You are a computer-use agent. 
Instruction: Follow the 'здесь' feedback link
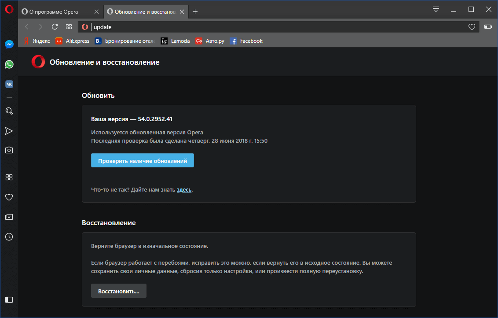pos(184,190)
